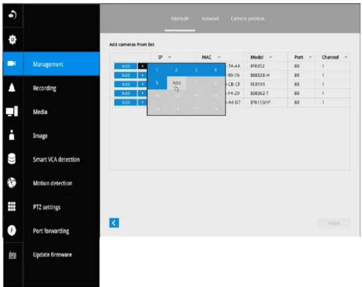The image size is (362, 287).
Task: Select channel 2 in the channel grid
Action: pos(176,70)
